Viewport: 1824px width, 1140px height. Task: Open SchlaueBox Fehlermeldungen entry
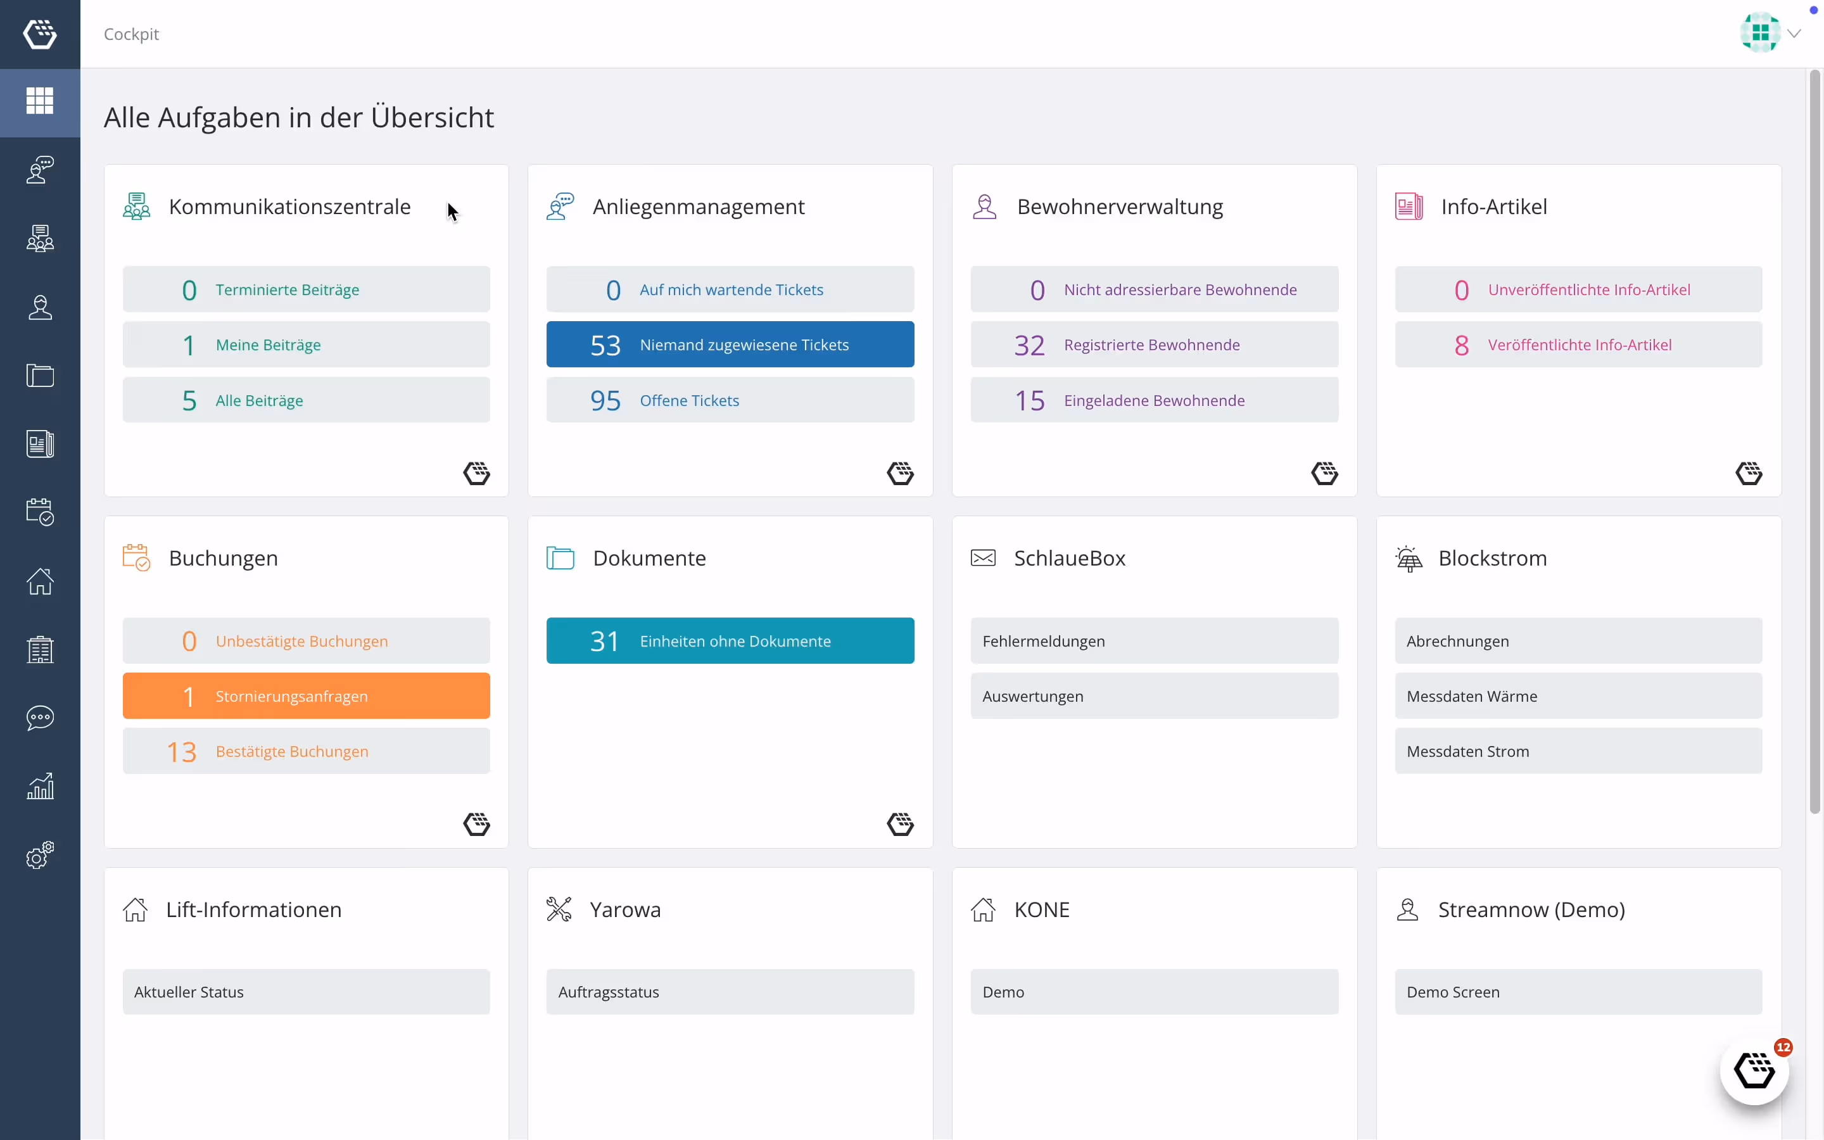(1154, 641)
